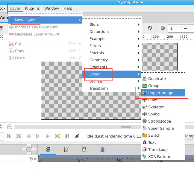Add a Sound layer
194x171 pixels.
[x=163, y=114]
